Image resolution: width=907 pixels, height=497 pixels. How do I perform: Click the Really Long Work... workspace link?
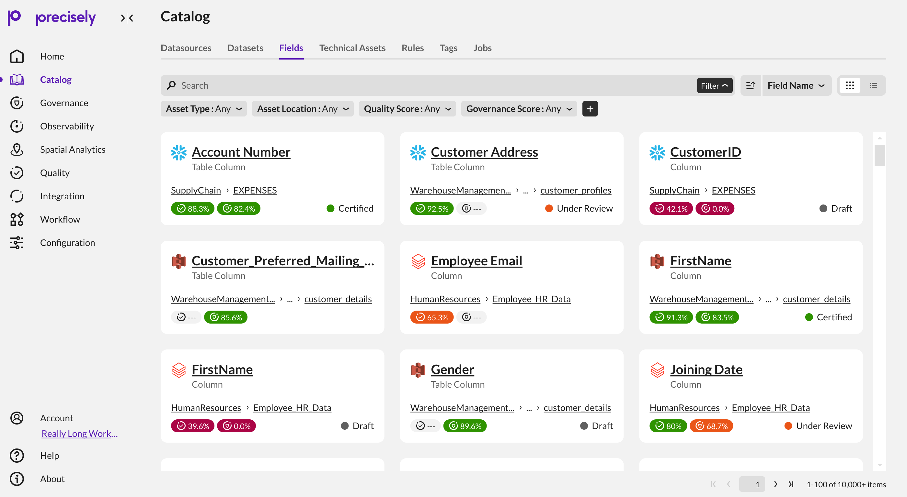click(80, 433)
